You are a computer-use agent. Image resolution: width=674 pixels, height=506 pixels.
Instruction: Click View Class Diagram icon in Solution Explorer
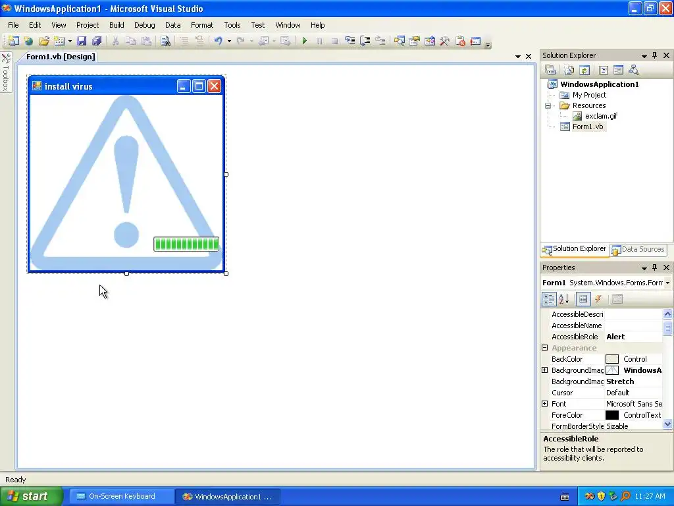tap(633, 70)
